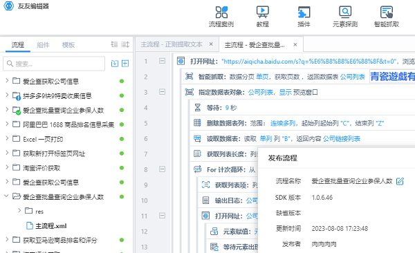Click the update time 2023-08-08 17:23:48

tap(340, 228)
